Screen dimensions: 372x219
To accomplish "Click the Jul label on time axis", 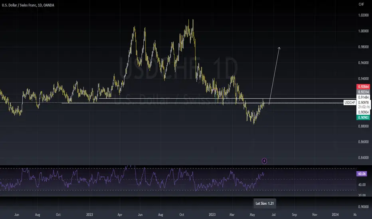I will [273, 215].
